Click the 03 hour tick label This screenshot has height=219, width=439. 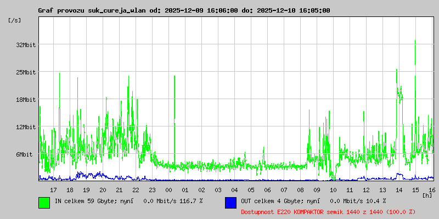218,190
